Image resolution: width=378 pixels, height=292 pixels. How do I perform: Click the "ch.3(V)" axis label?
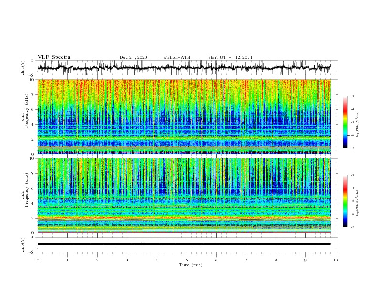click(x=23, y=245)
